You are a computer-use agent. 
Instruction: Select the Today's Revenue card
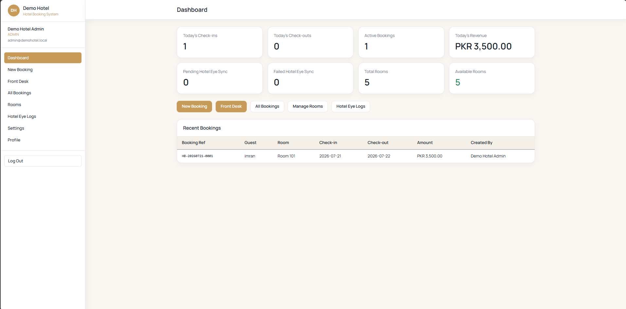point(492,42)
